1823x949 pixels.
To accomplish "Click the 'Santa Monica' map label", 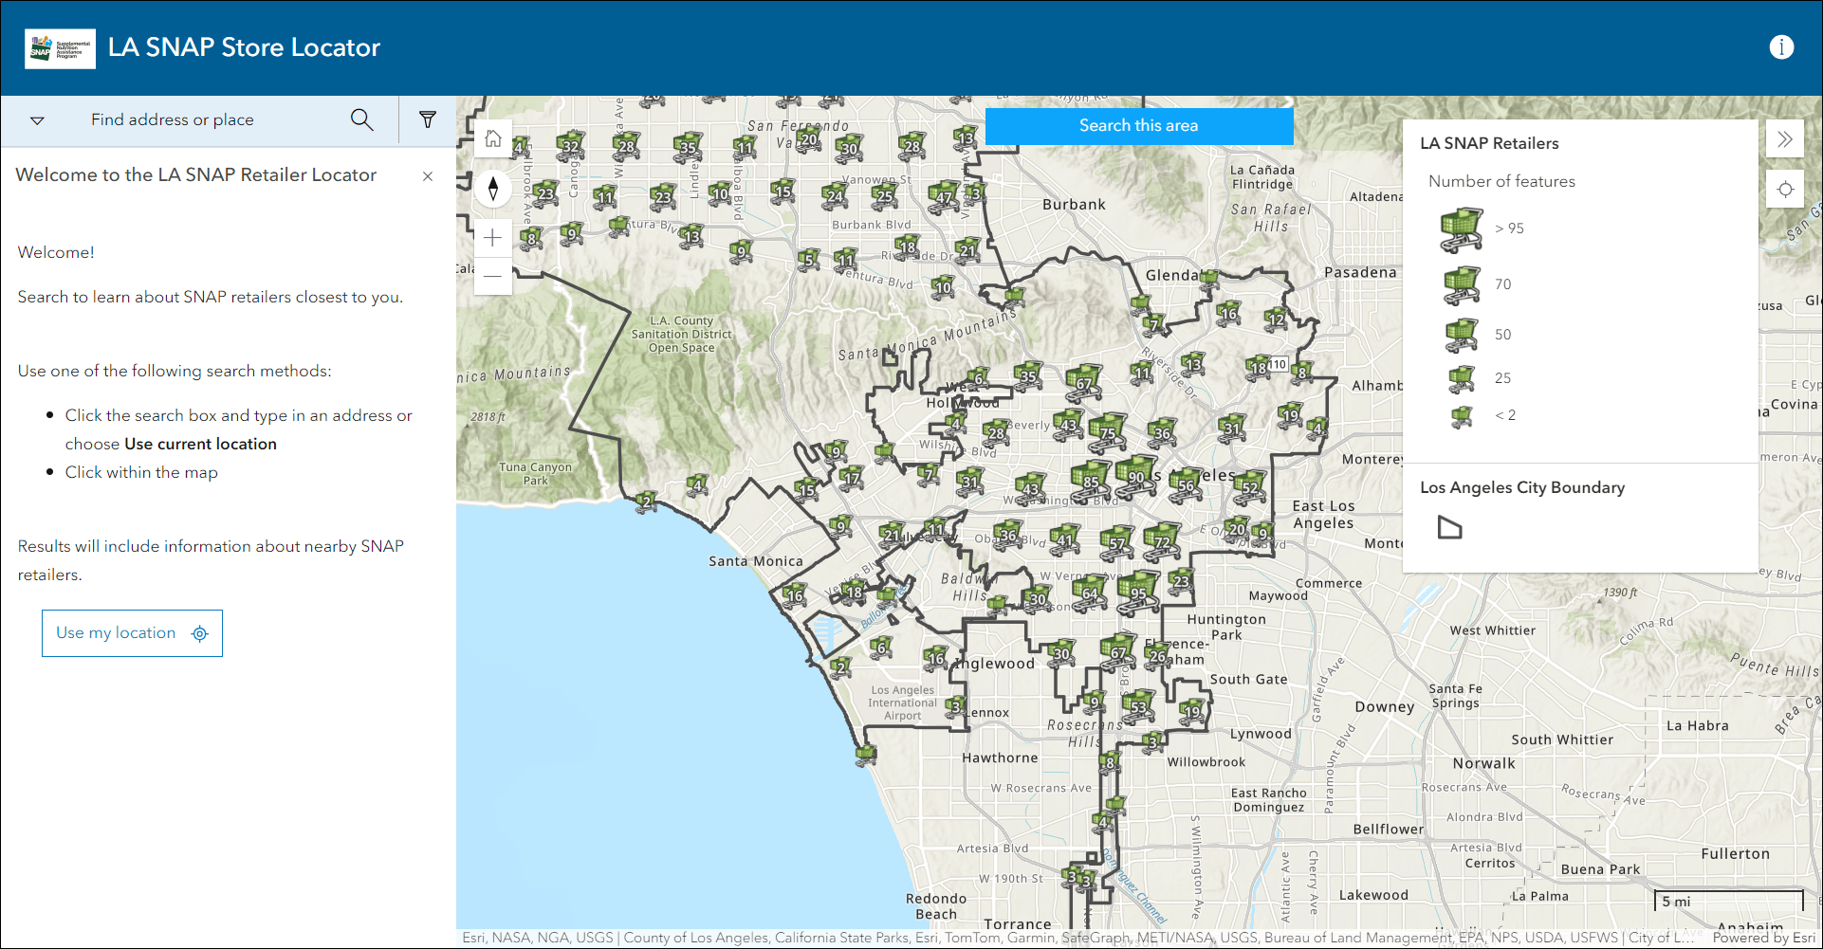I will 756,561.
